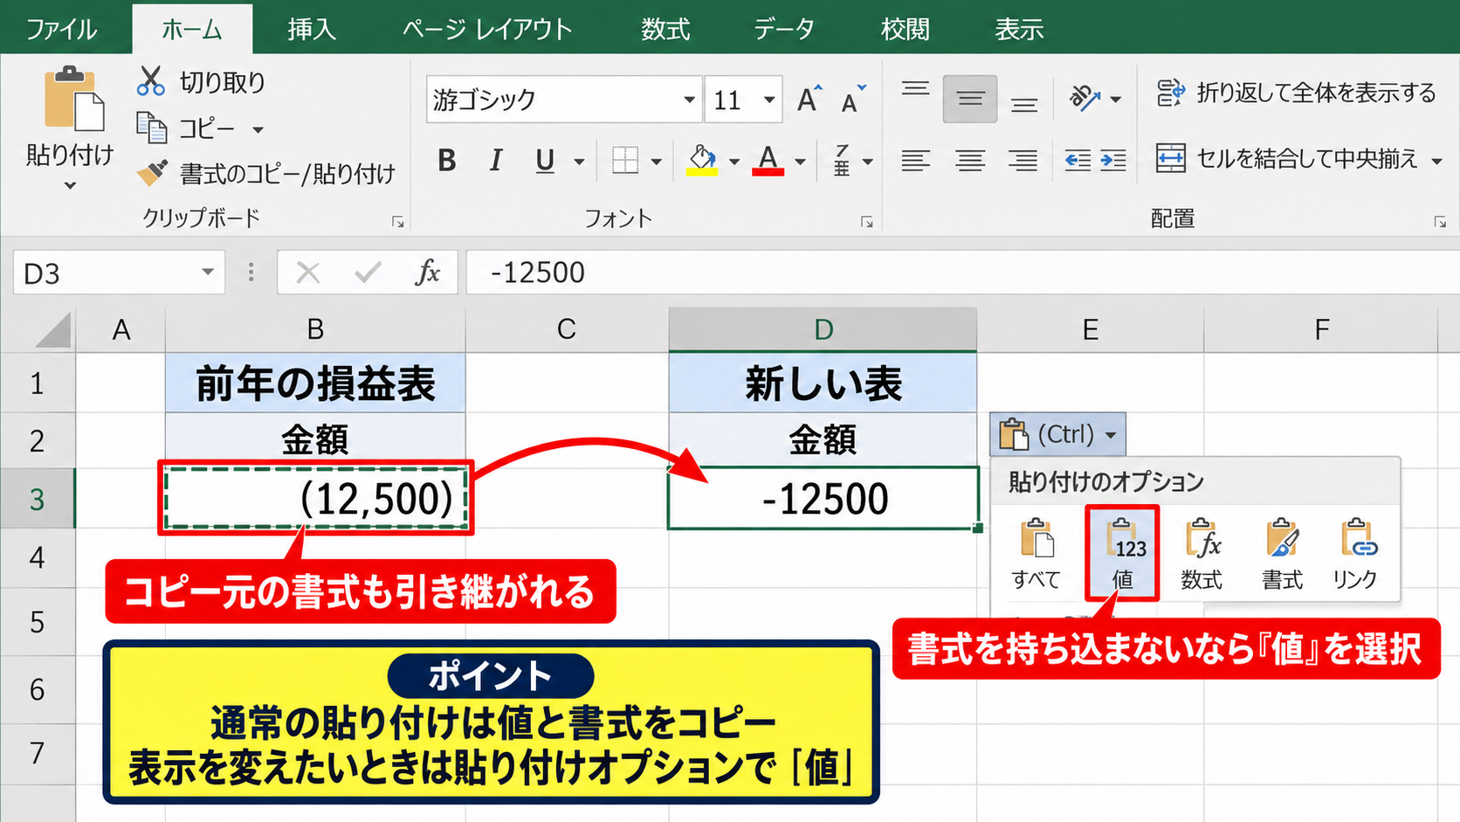Screen dimensions: 1460x822
Task: Open Alignment (配置) group dialog launcher
Action: click(x=1440, y=223)
